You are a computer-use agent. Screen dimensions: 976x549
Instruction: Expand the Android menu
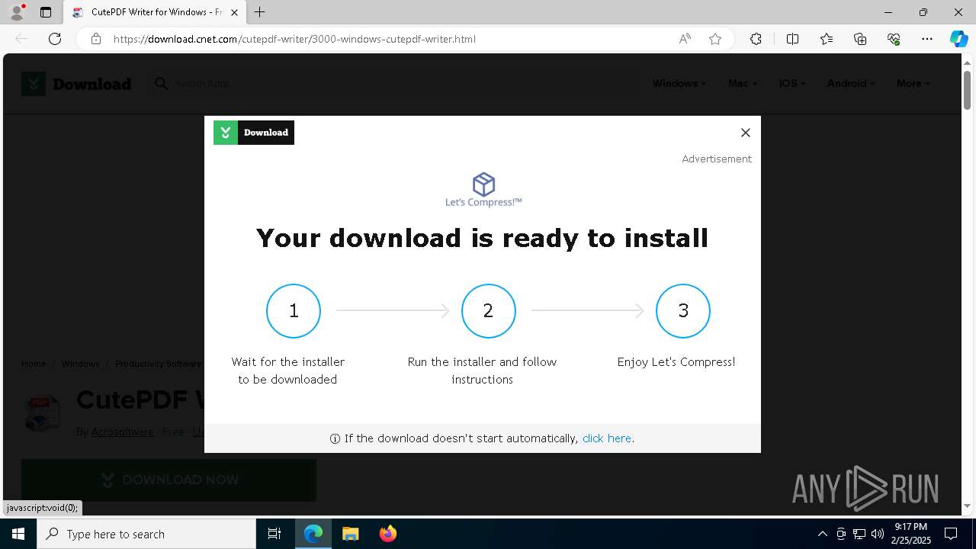(x=851, y=84)
